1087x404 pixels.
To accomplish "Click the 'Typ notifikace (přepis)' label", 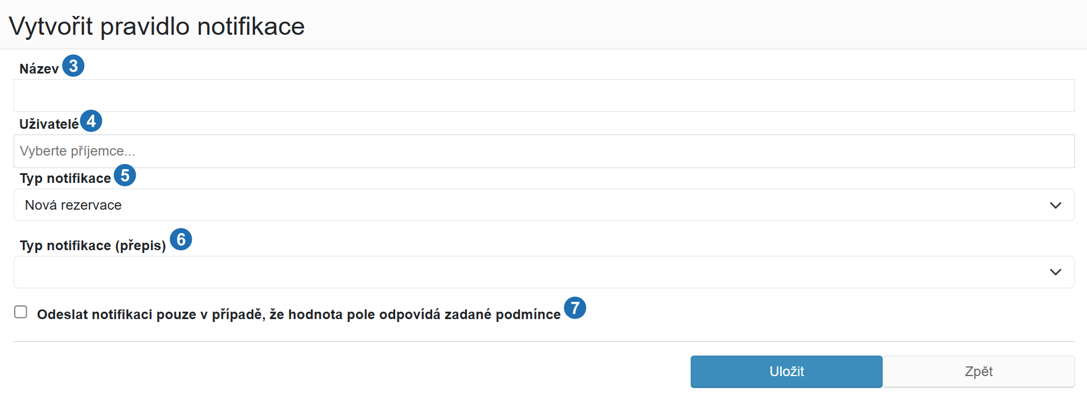I will pos(93,246).
